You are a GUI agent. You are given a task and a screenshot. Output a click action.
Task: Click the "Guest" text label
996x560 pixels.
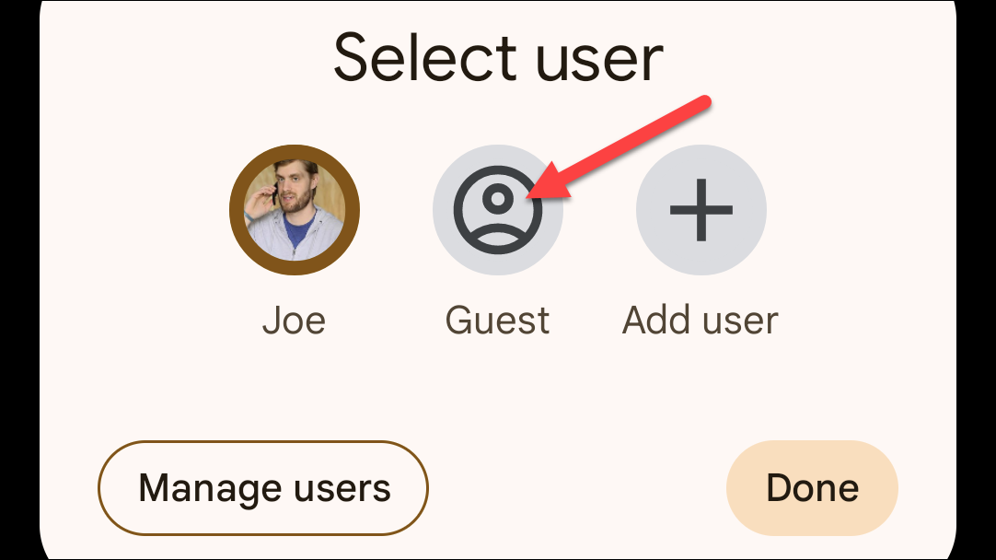(x=497, y=321)
